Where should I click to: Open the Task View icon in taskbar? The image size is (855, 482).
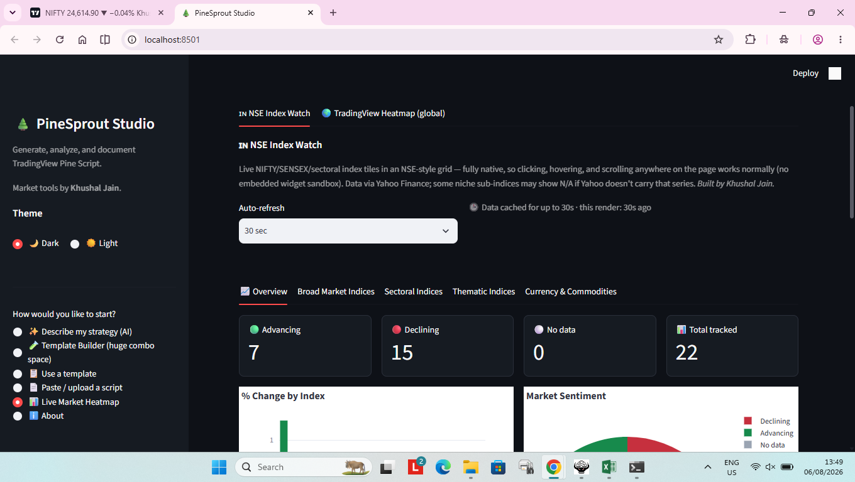(x=387, y=467)
